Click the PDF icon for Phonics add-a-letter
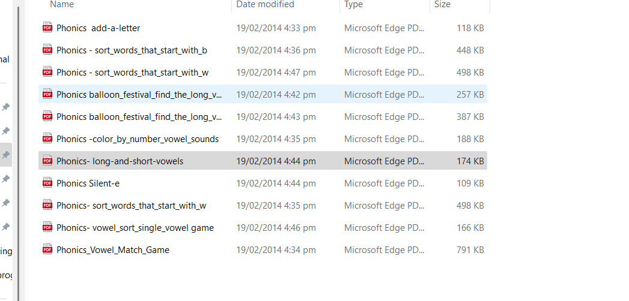Viewport: 629px width, 301px height. tap(47, 28)
